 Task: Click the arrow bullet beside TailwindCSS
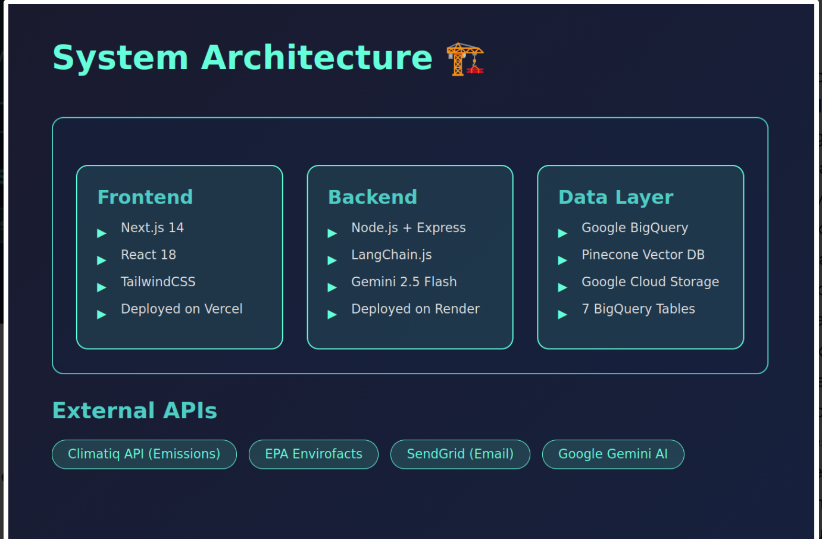click(x=102, y=287)
